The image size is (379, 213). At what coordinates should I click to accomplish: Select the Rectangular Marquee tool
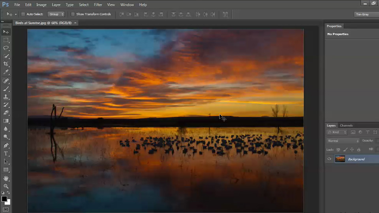[6, 40]
